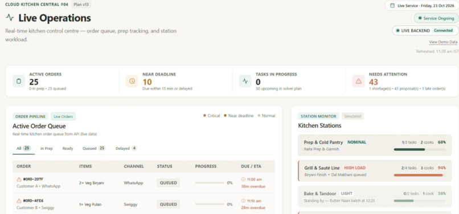Click the Live Orders badge
Image resolution: width=459 pixels, height=214 pixels.
point(63,116)
